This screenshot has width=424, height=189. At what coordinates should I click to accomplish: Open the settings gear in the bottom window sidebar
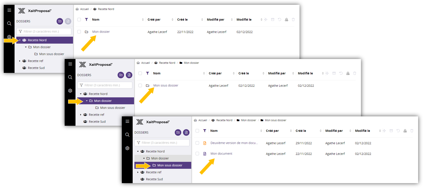tap(127, 148)
